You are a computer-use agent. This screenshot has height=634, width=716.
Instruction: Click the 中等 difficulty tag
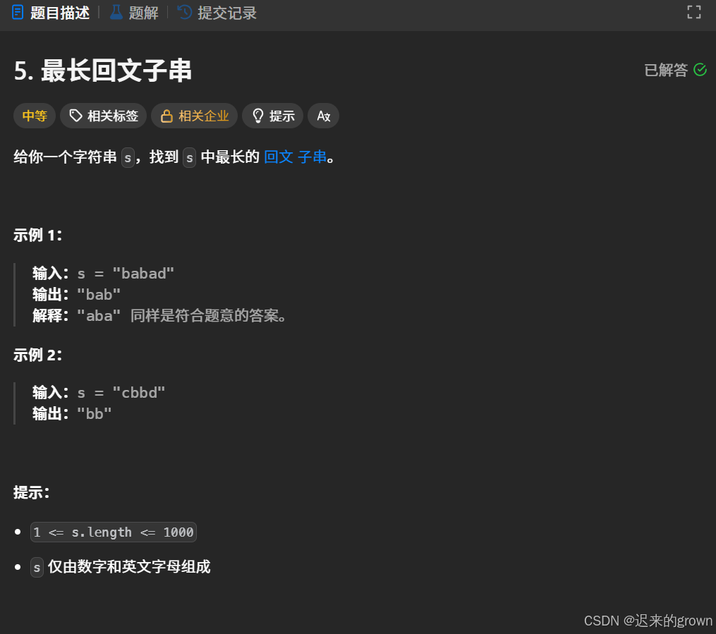[35, 116]
